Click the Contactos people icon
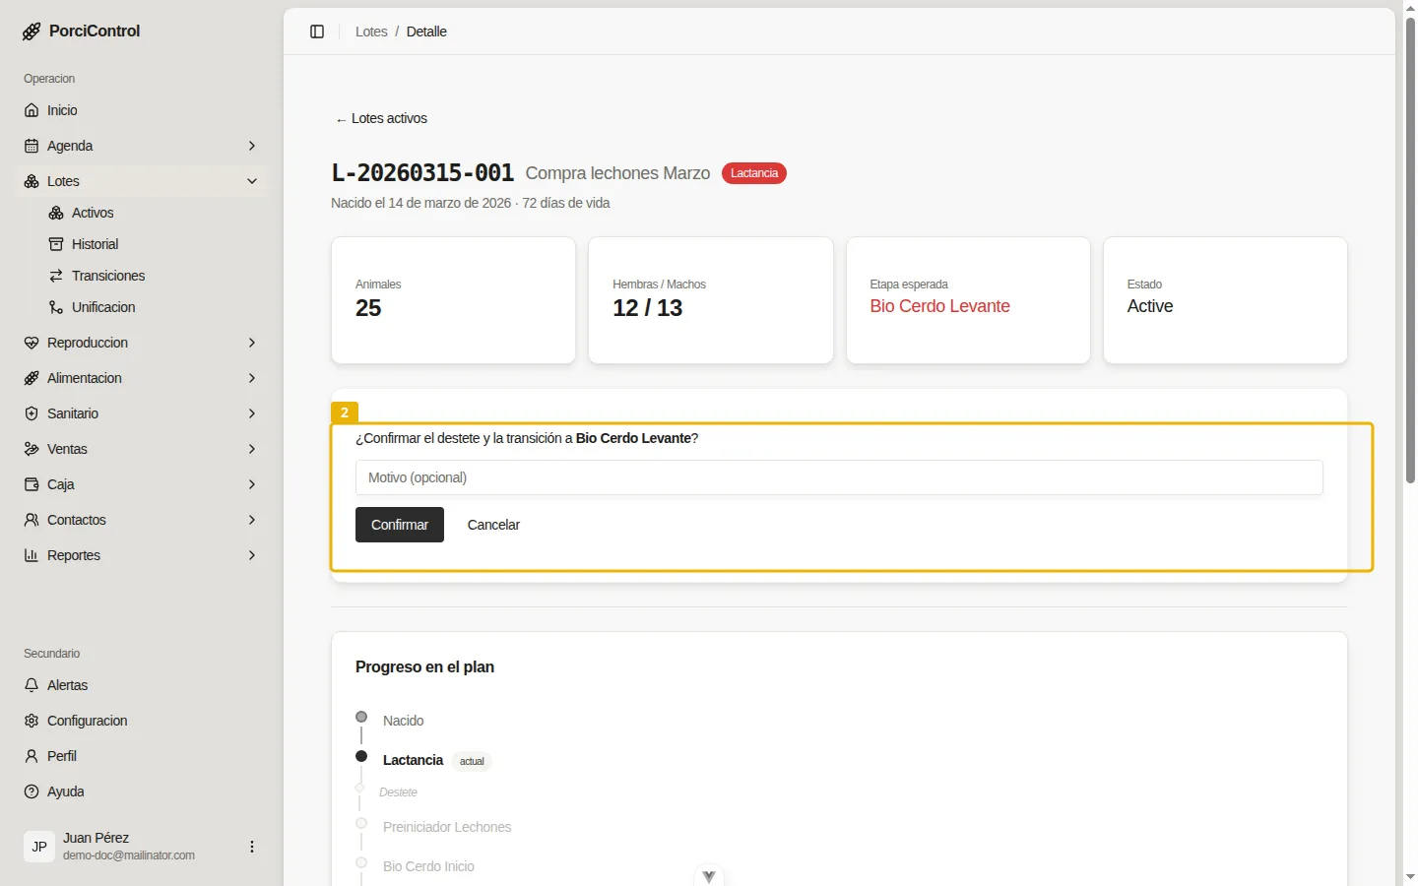The image size is (1418, 886). point(32,520)
